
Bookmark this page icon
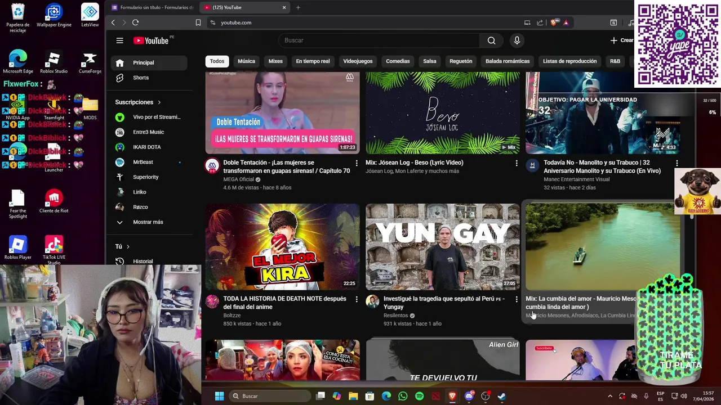pos(198,22)
